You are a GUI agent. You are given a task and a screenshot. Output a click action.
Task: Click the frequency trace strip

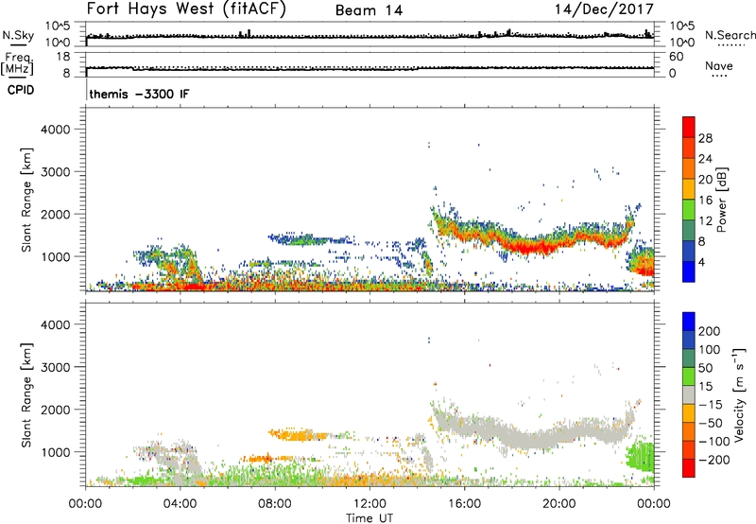(x=369, y=64)
